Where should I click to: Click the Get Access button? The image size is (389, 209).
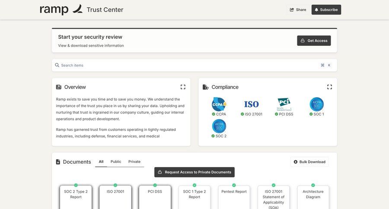point(314,41)
